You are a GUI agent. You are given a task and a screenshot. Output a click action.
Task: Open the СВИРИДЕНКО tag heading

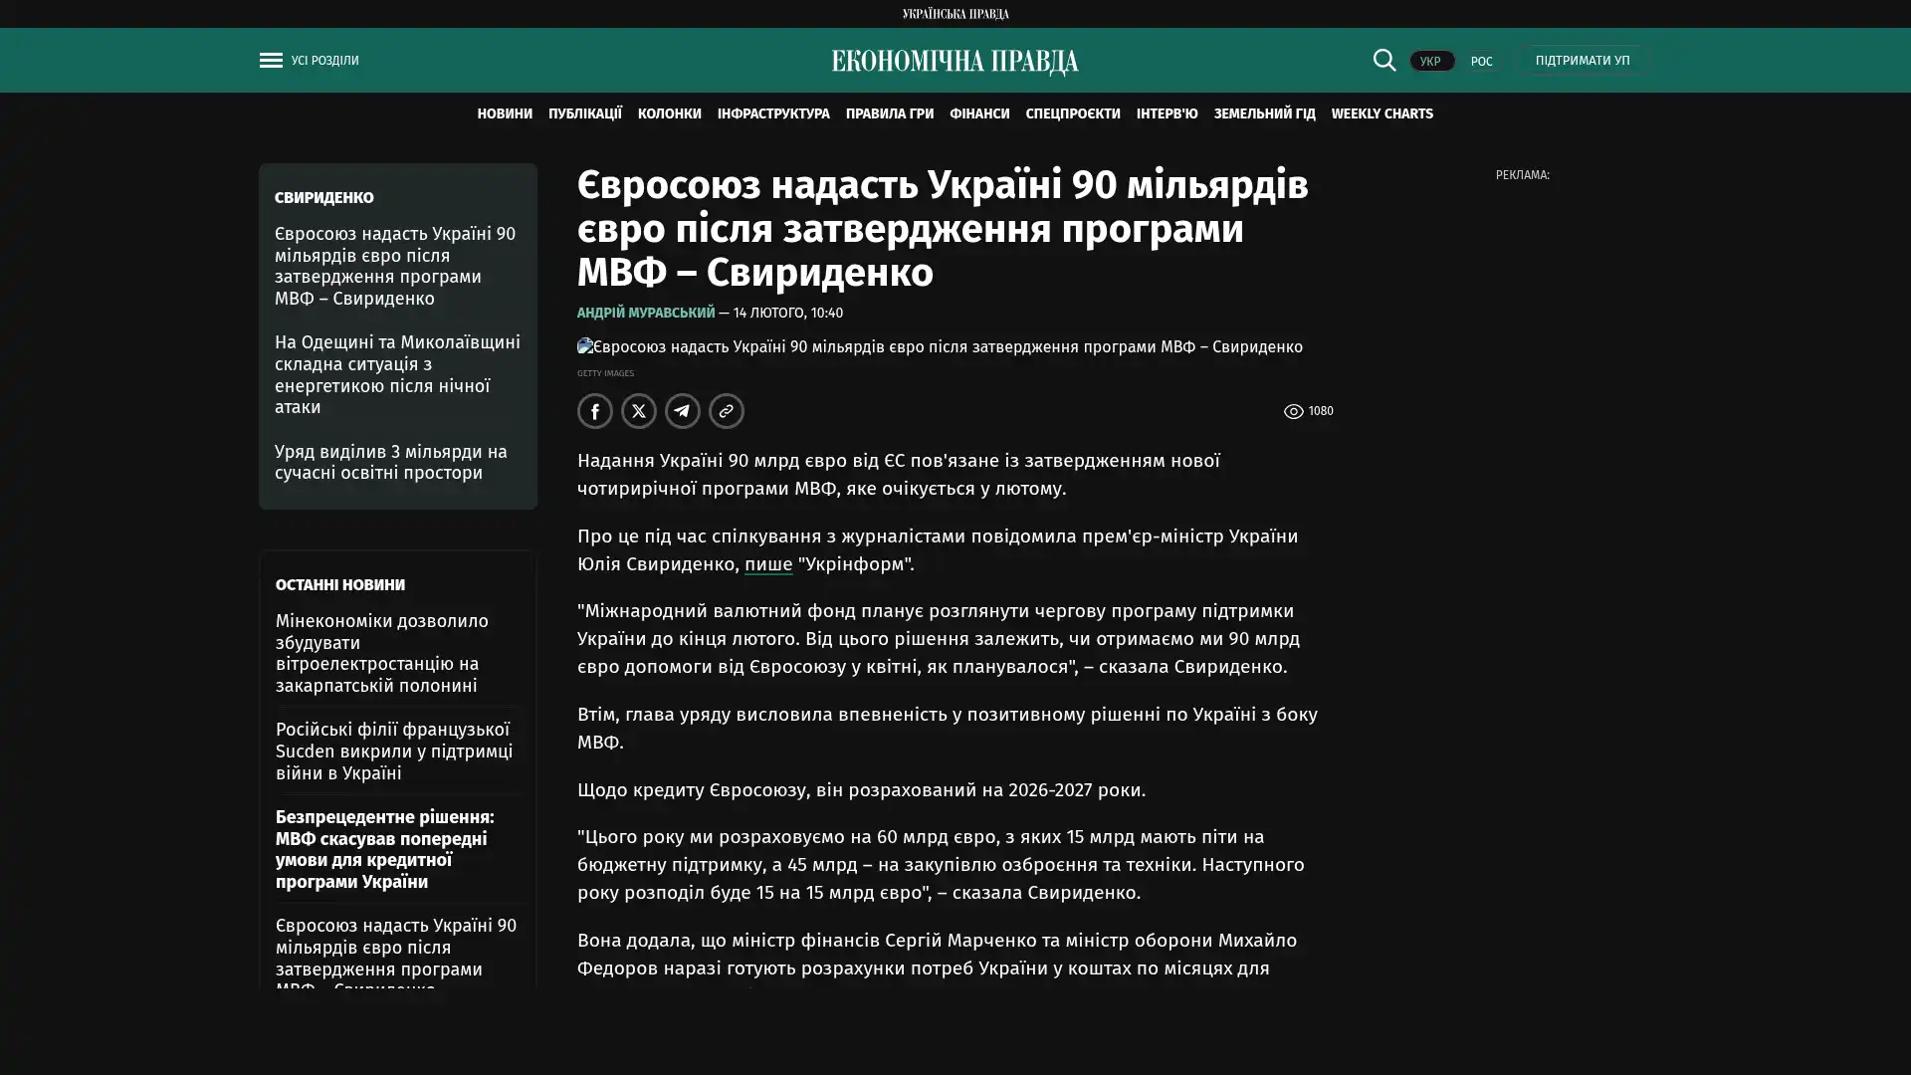[x=324, y=198]
